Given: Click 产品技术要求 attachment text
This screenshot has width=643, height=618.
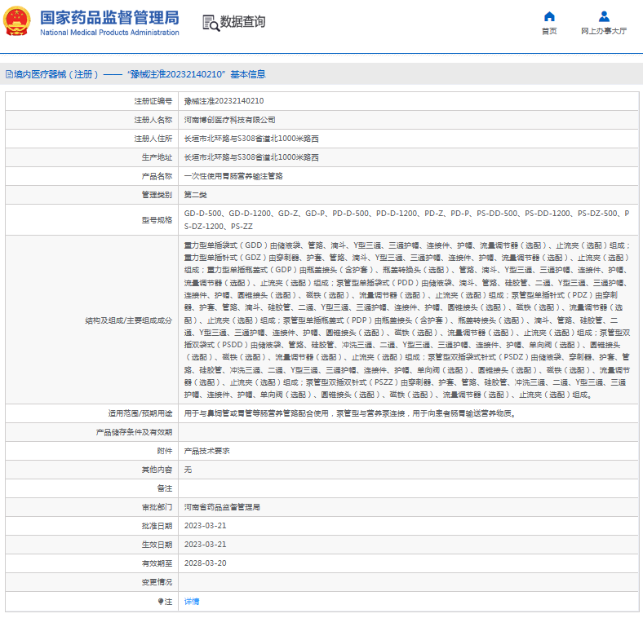Looking at the screenshot, I should [x=206, y=451].
